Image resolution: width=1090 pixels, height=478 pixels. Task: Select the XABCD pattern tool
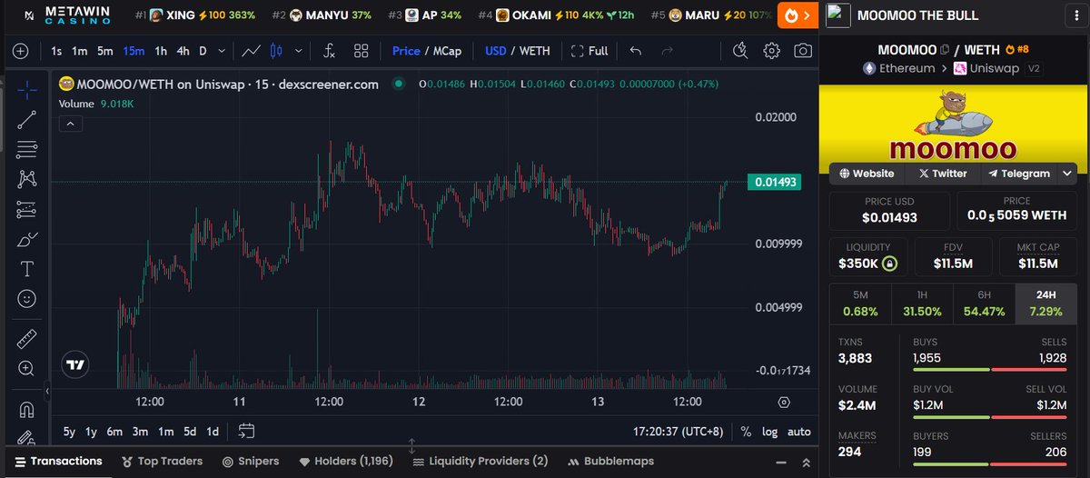(x=26, y=179)
